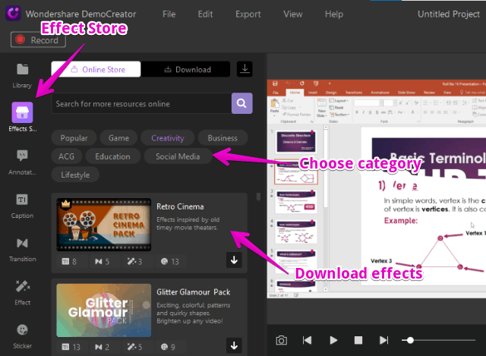486x356 pixels.
Task: Select the Business category
Action: coord(222,138)
